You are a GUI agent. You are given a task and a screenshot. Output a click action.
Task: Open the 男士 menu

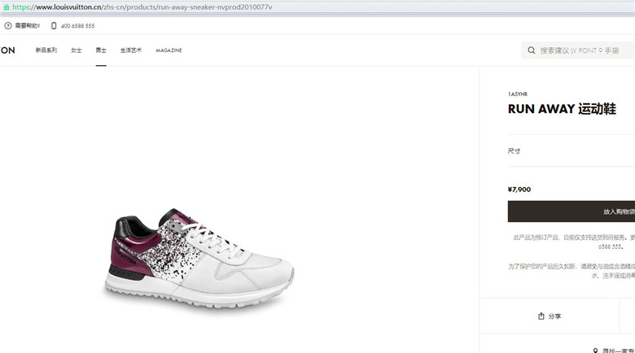(x=101, y=50)
